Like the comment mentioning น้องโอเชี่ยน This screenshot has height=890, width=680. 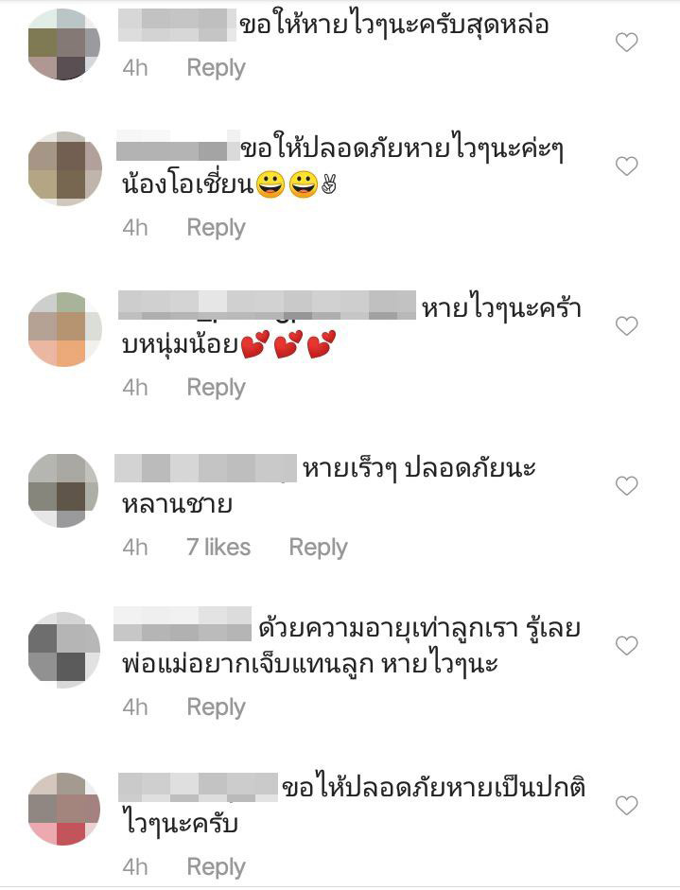coord(627,166)
